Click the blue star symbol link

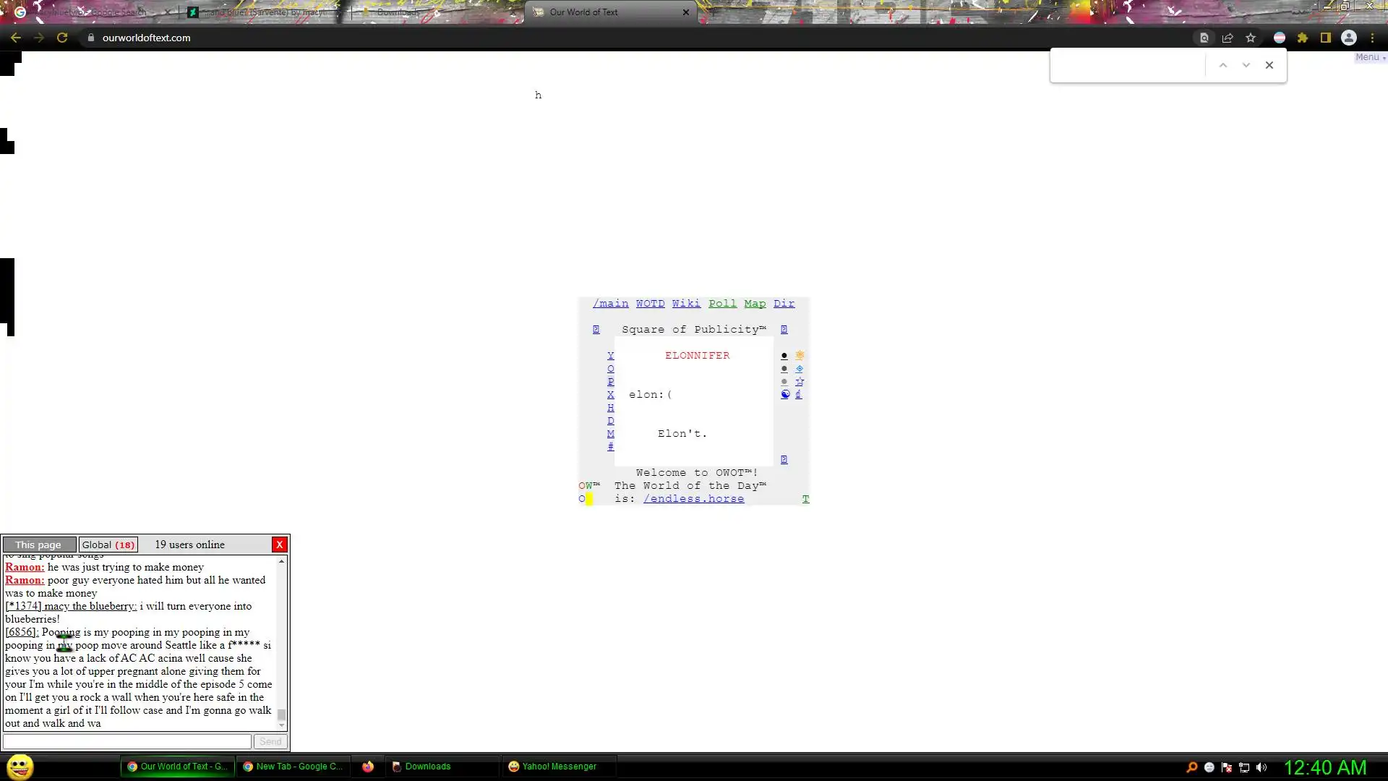pyautogui.click(x=800, y=382)
